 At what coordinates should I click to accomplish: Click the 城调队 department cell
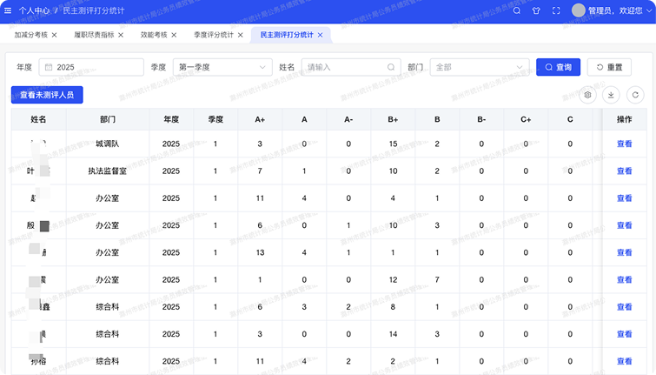pos(108,144)
